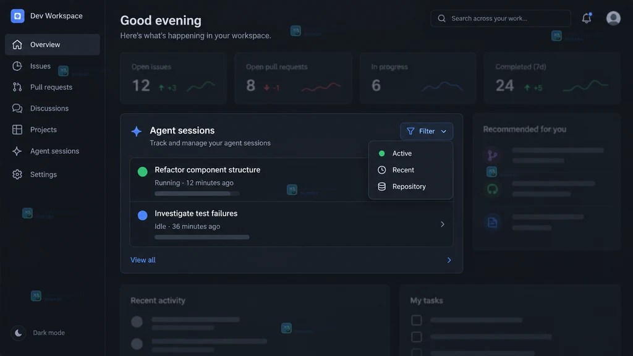Select Repository in the filter menu
Image resolution: width=633 pixels, height=356 pixels.
[410, 187]
